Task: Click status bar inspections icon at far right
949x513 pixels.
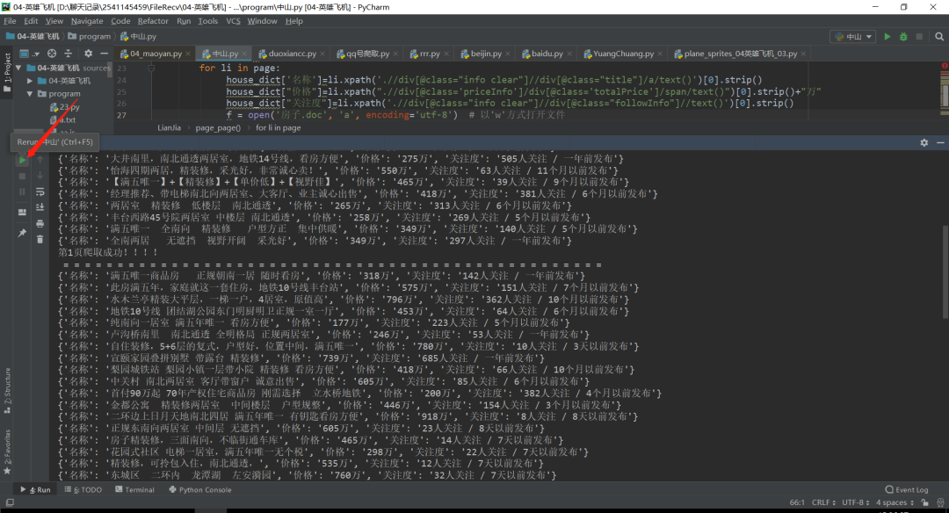Action: click(x=940, y=502)
